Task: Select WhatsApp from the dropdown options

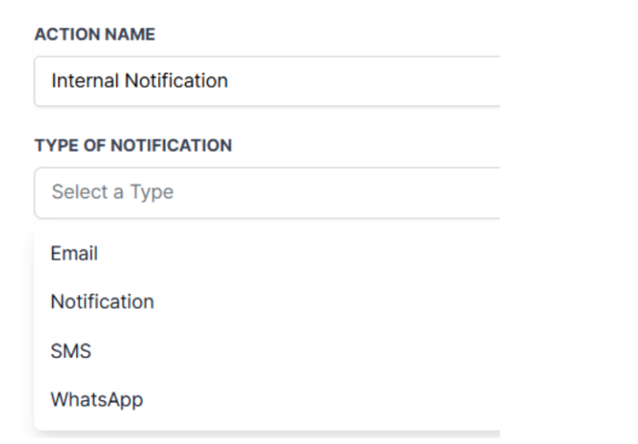Action: (96, 399)
